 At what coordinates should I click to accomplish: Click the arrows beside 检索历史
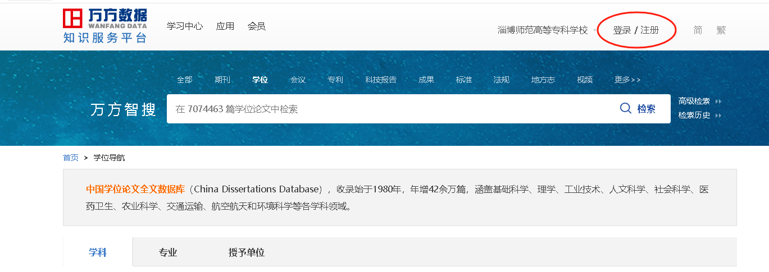717,116
